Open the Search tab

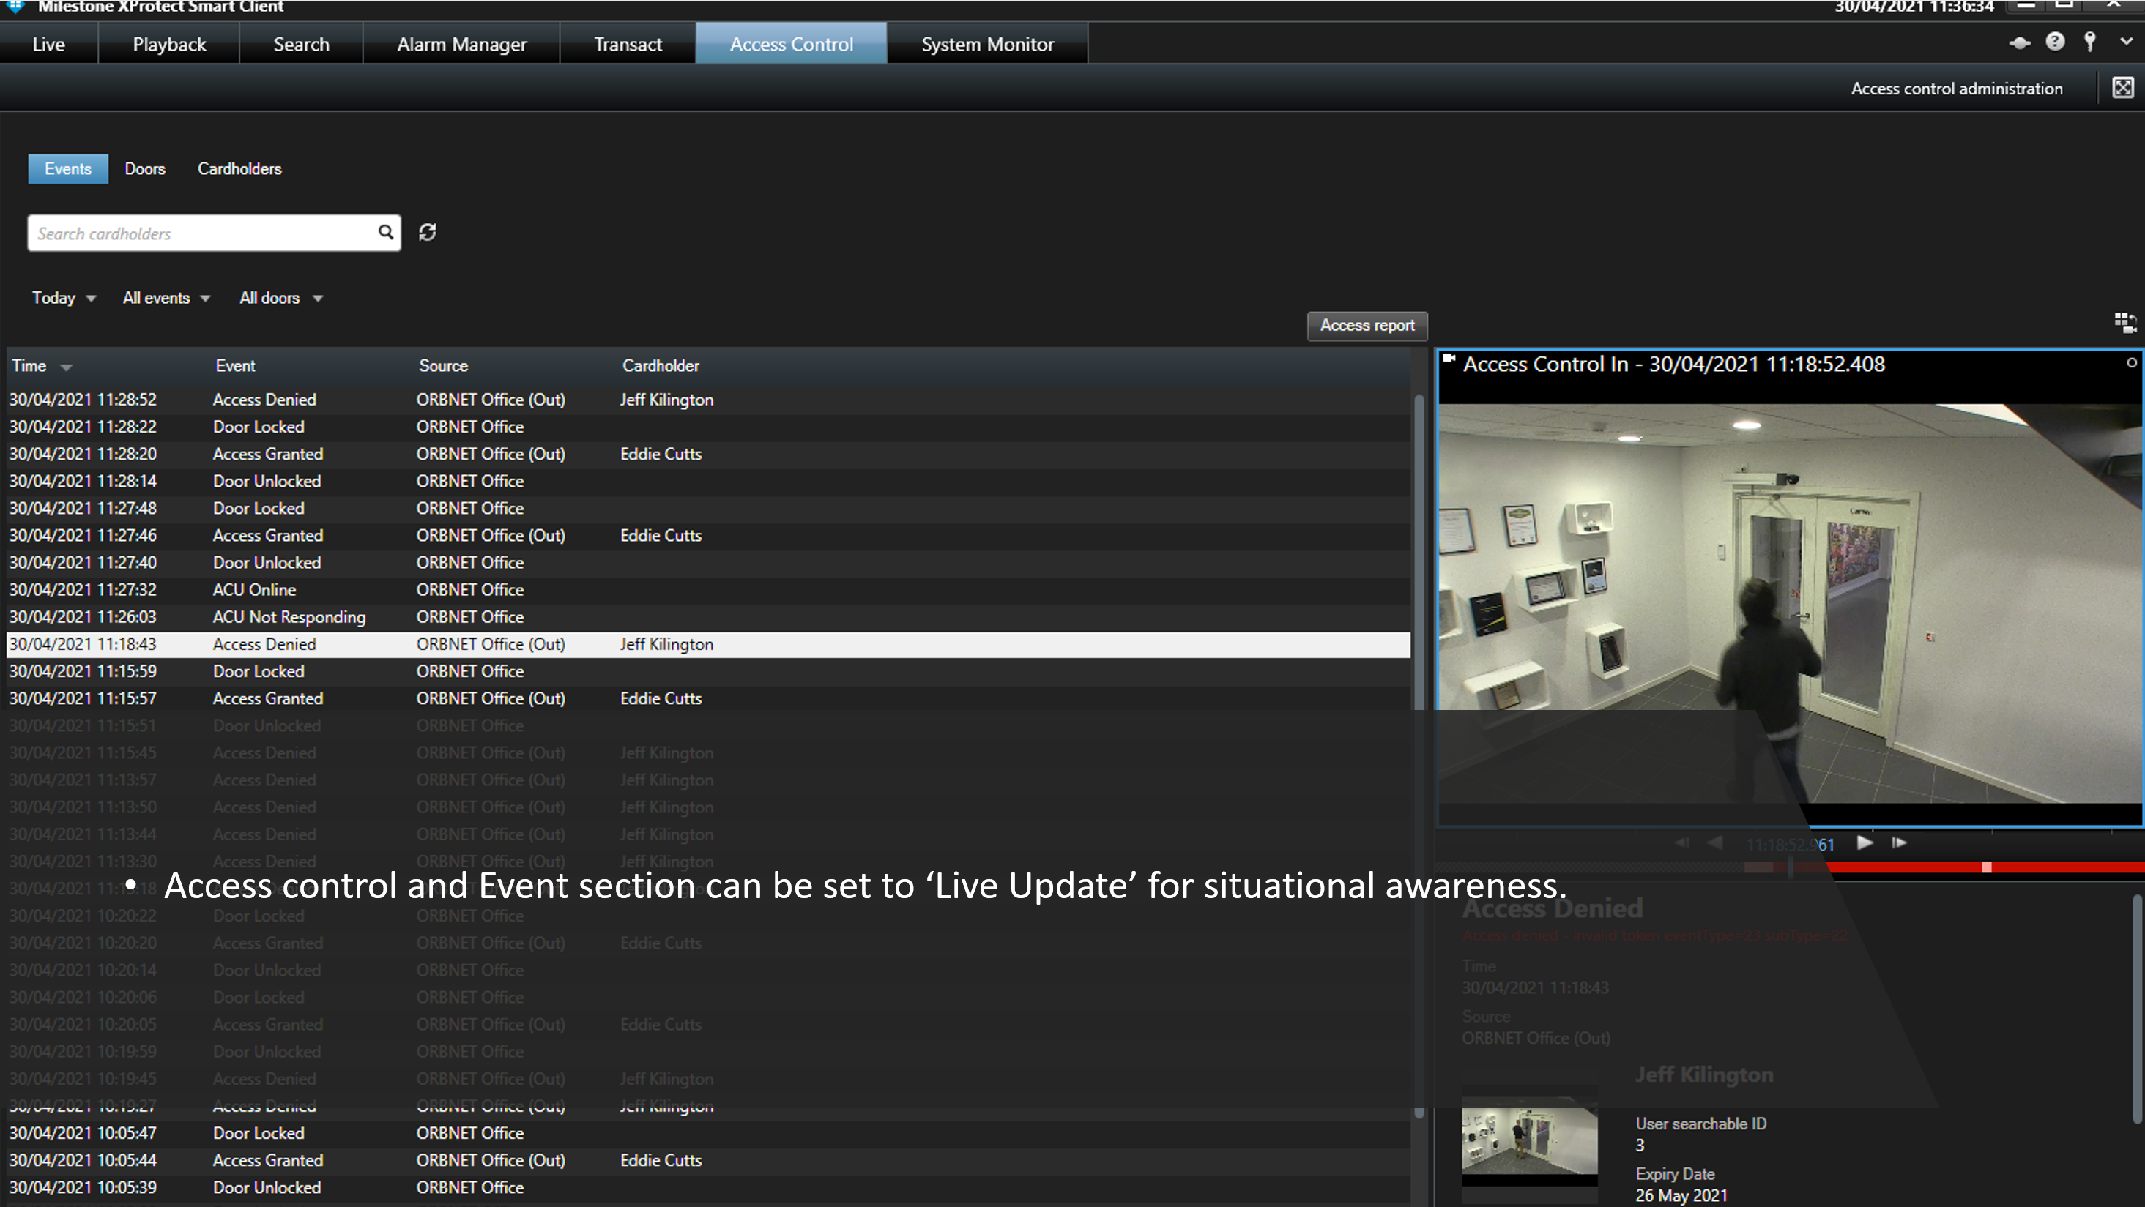point(302,44)
